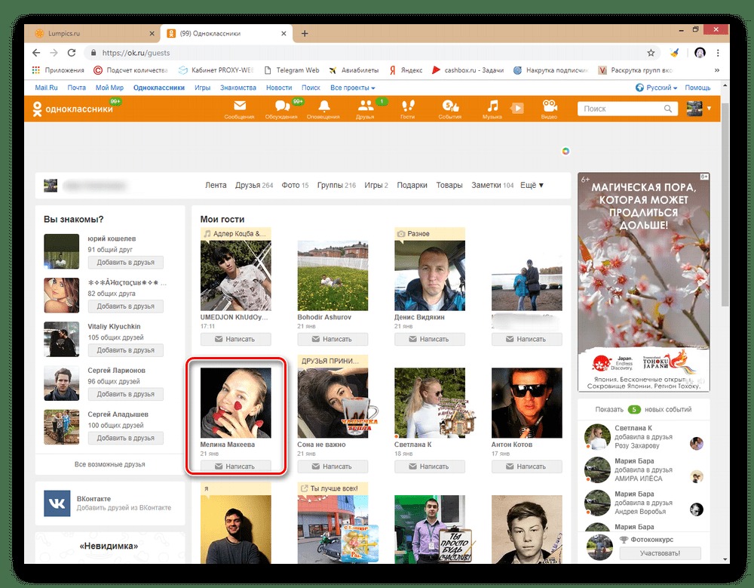Click the browser back arrow

(36, 53)
